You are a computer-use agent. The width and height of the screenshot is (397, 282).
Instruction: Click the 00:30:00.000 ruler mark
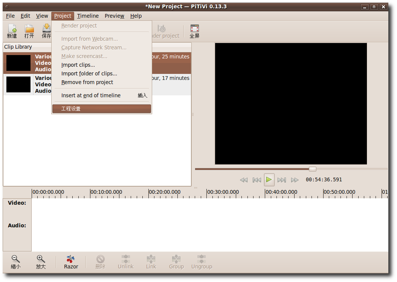223,192
